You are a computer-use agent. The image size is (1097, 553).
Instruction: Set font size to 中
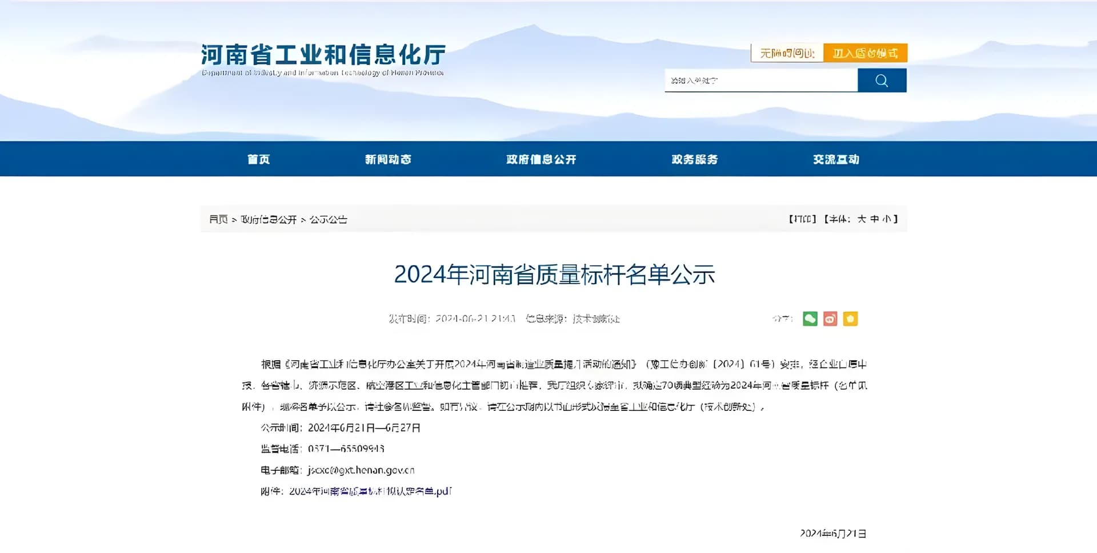874,219
